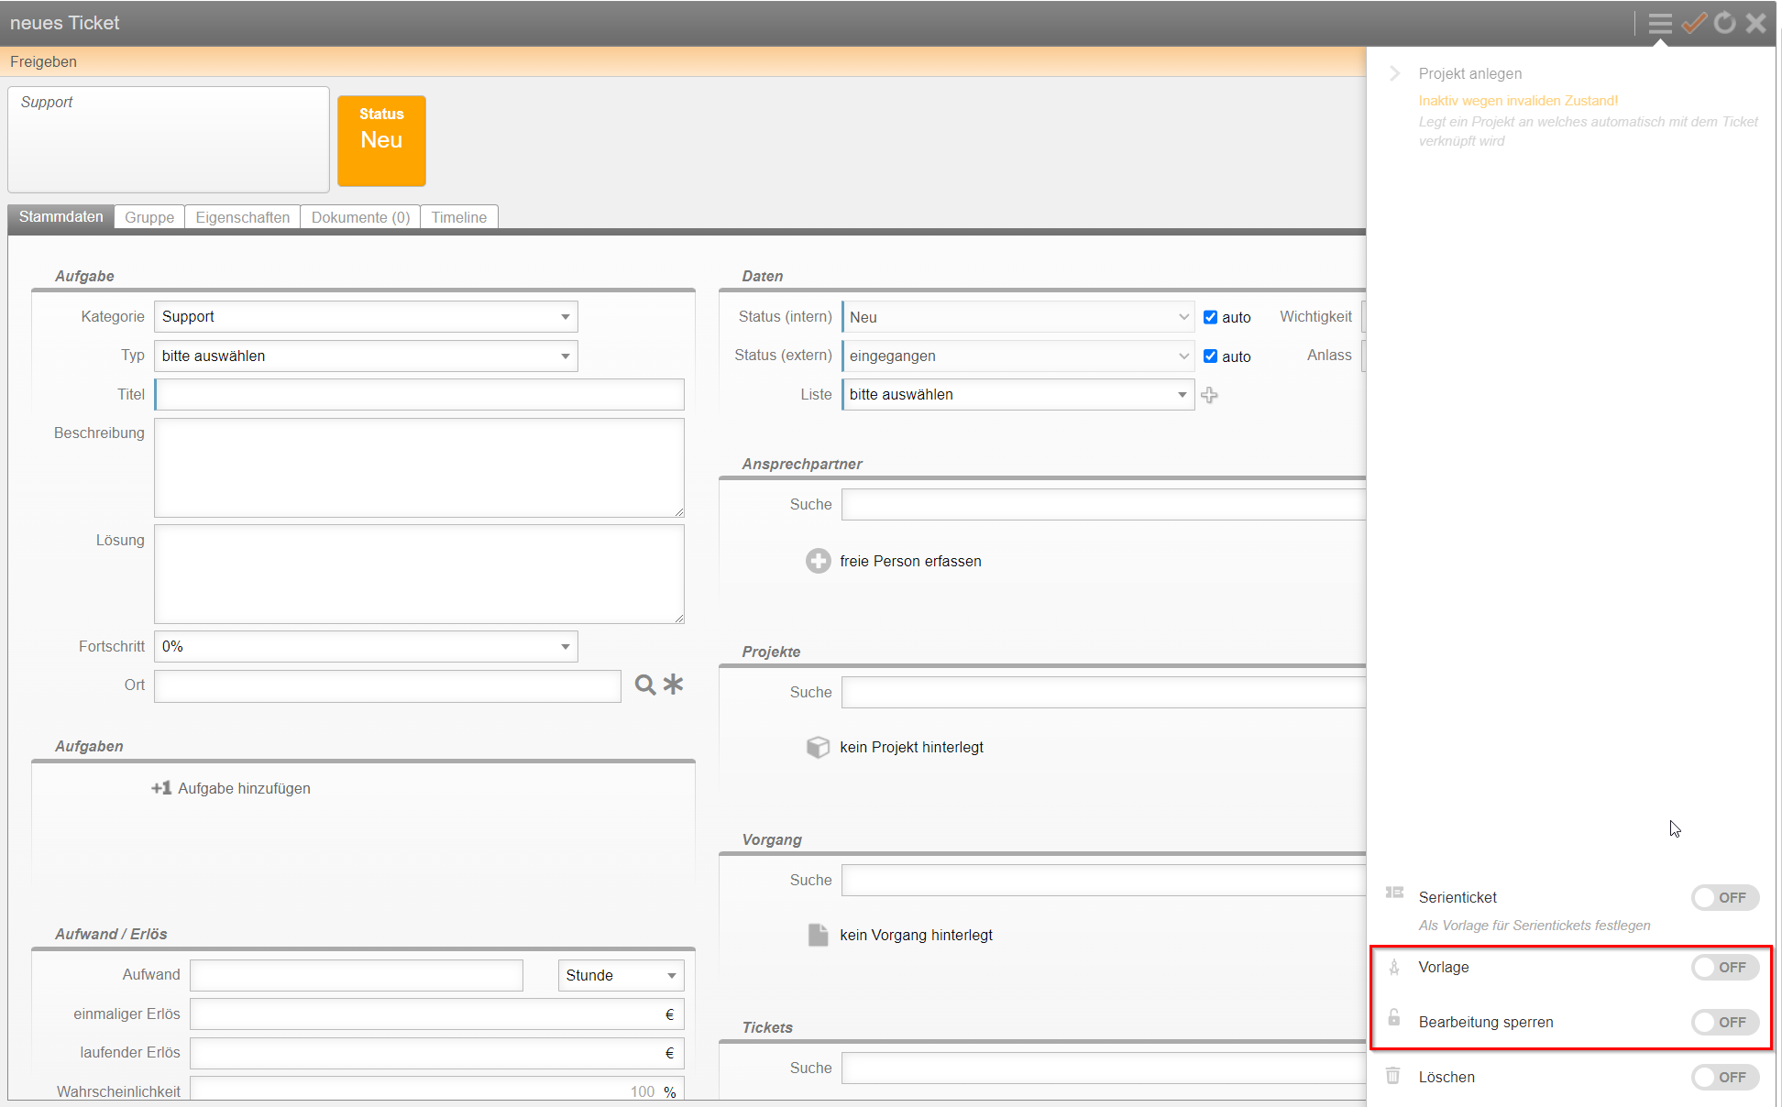This screenshot has height=1107, width=1782.
Task: Click the Projekte Suche field
Action: click(x=1104, y=693)
